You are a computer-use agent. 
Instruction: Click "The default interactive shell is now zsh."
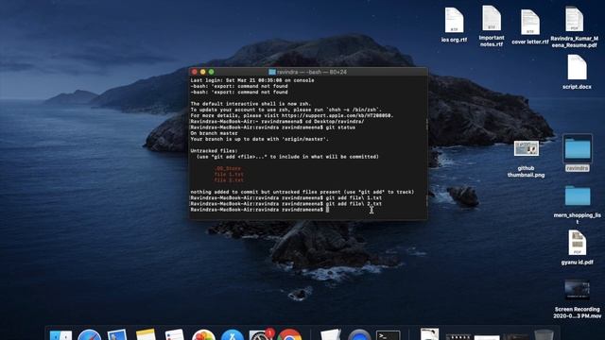coord(251,104)
